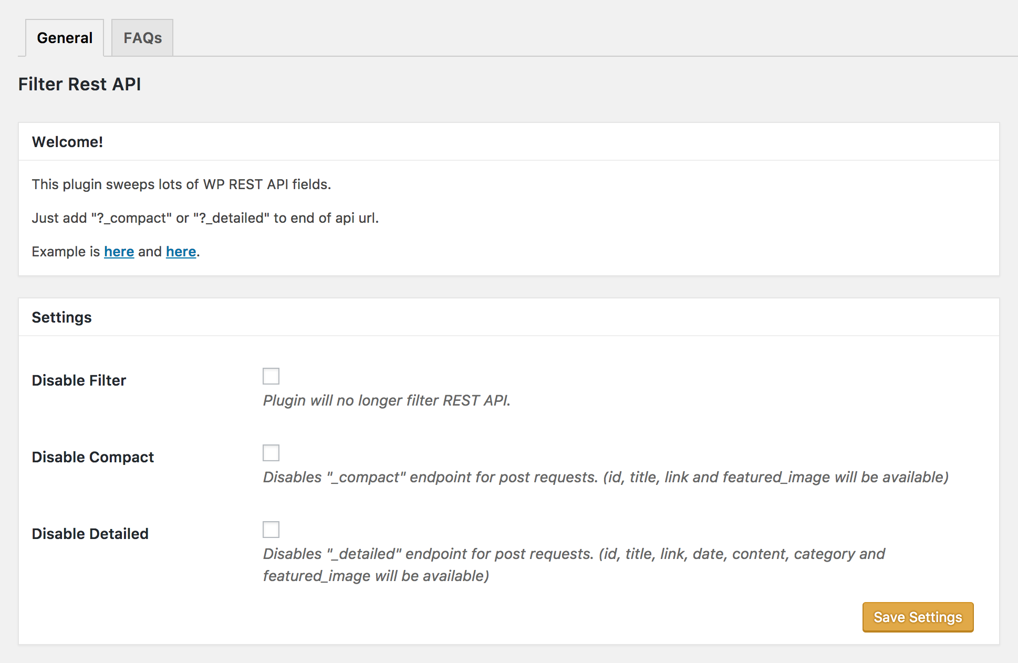Select the Filter Rest API heading

click(x=80, y=84)
